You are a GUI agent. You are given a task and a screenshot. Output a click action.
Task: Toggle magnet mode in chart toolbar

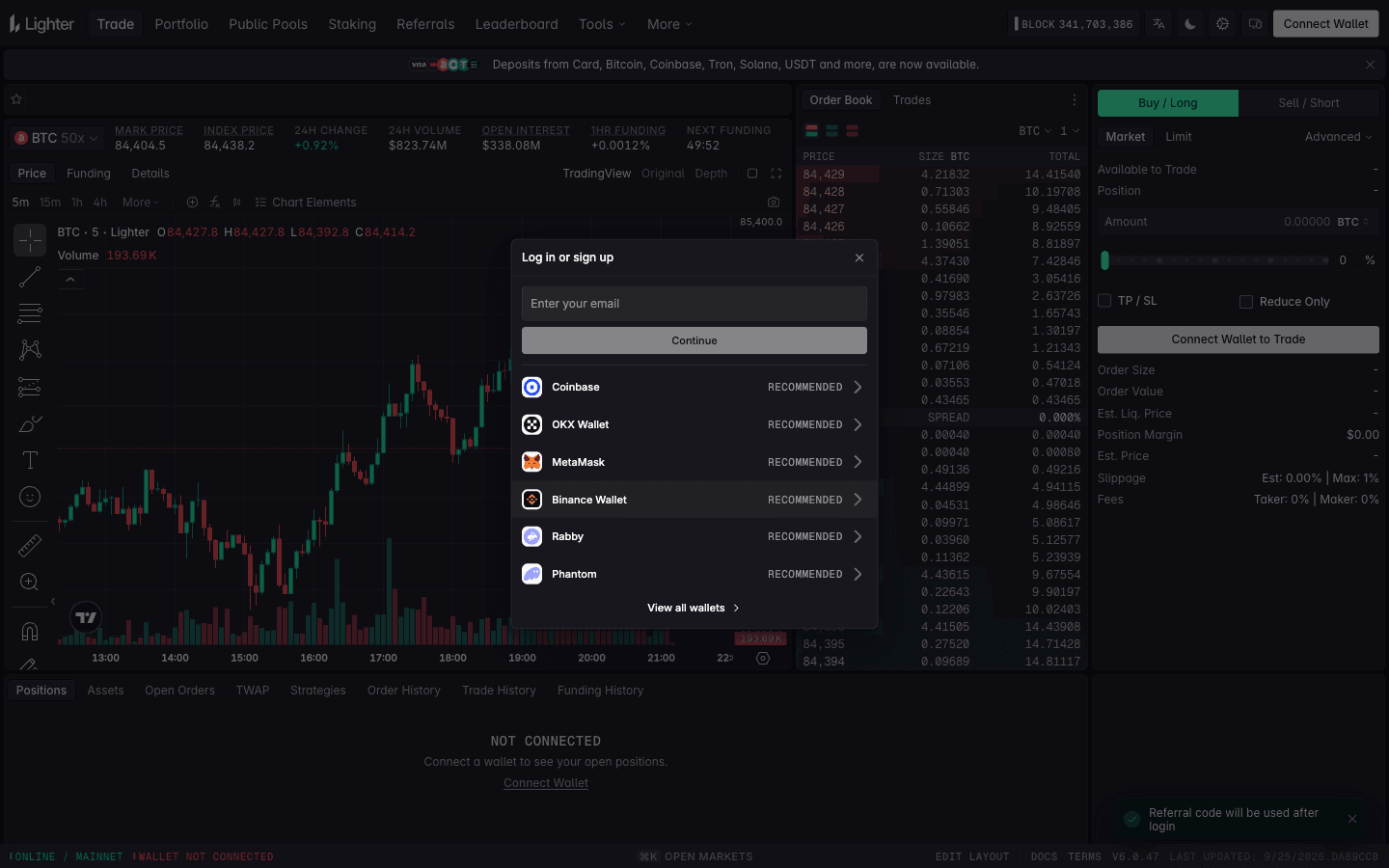coord(30,631)
